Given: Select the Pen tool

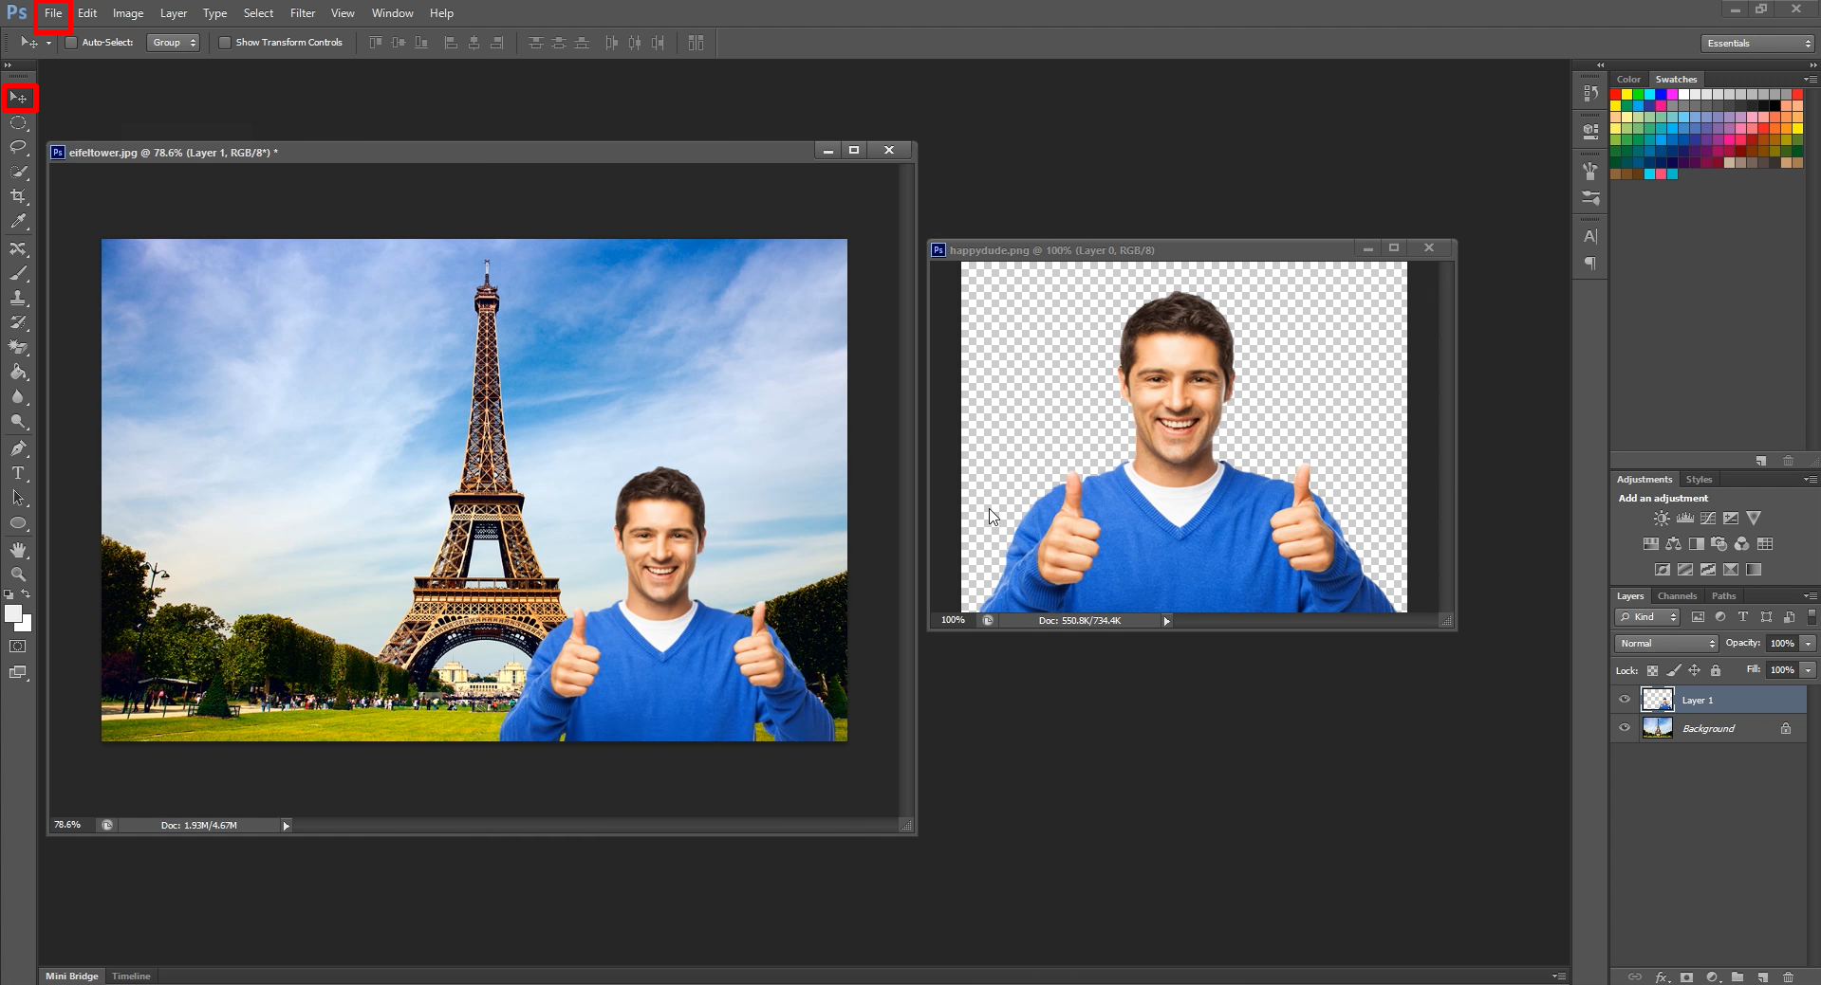Looking at the screenshot, I should coord(17,448).
